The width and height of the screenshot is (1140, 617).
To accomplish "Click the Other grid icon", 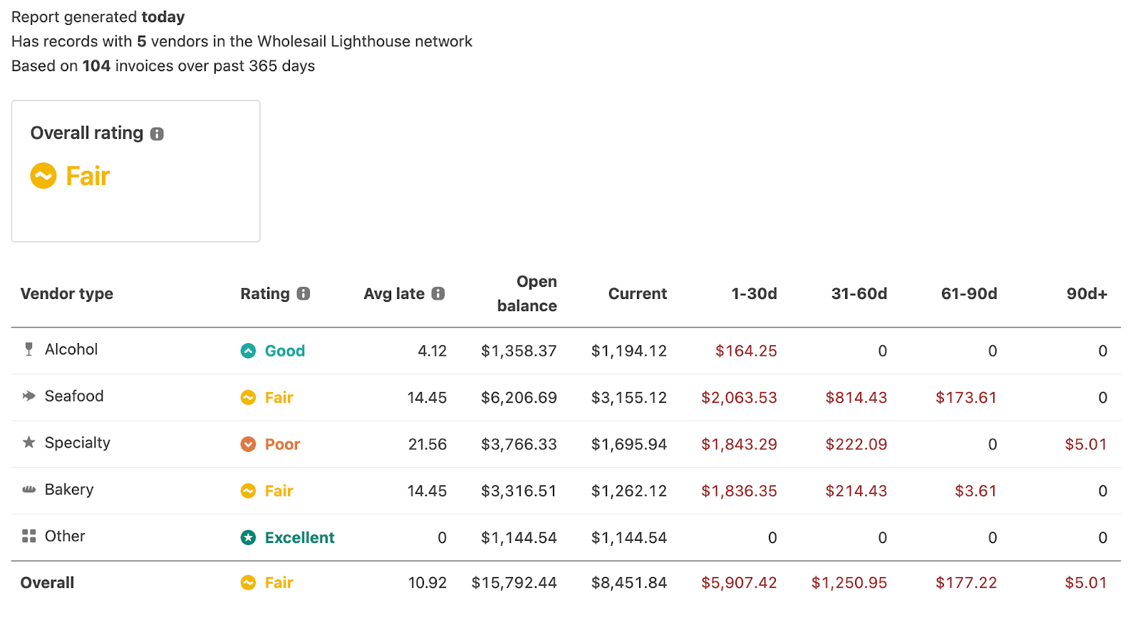I will click(x=28, y=536).
